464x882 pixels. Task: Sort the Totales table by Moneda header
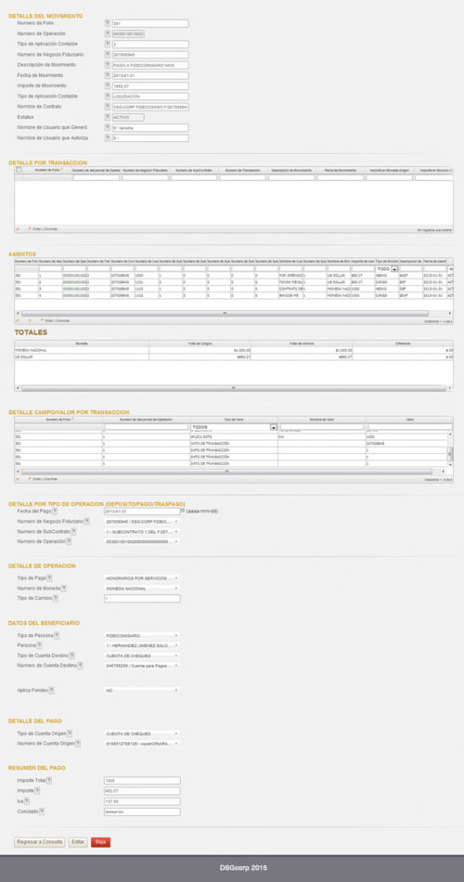[x=82, y=343]
